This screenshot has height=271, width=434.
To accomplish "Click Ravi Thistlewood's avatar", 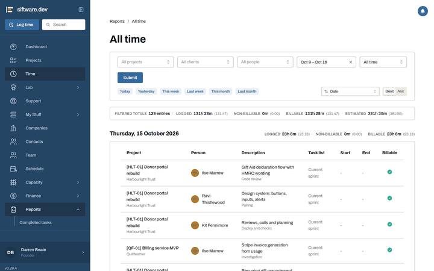I will 195,199.
